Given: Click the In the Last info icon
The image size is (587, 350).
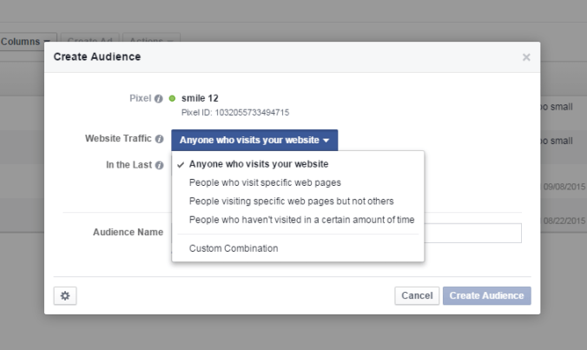Looking at the screenshot, I should coord(159,165).
